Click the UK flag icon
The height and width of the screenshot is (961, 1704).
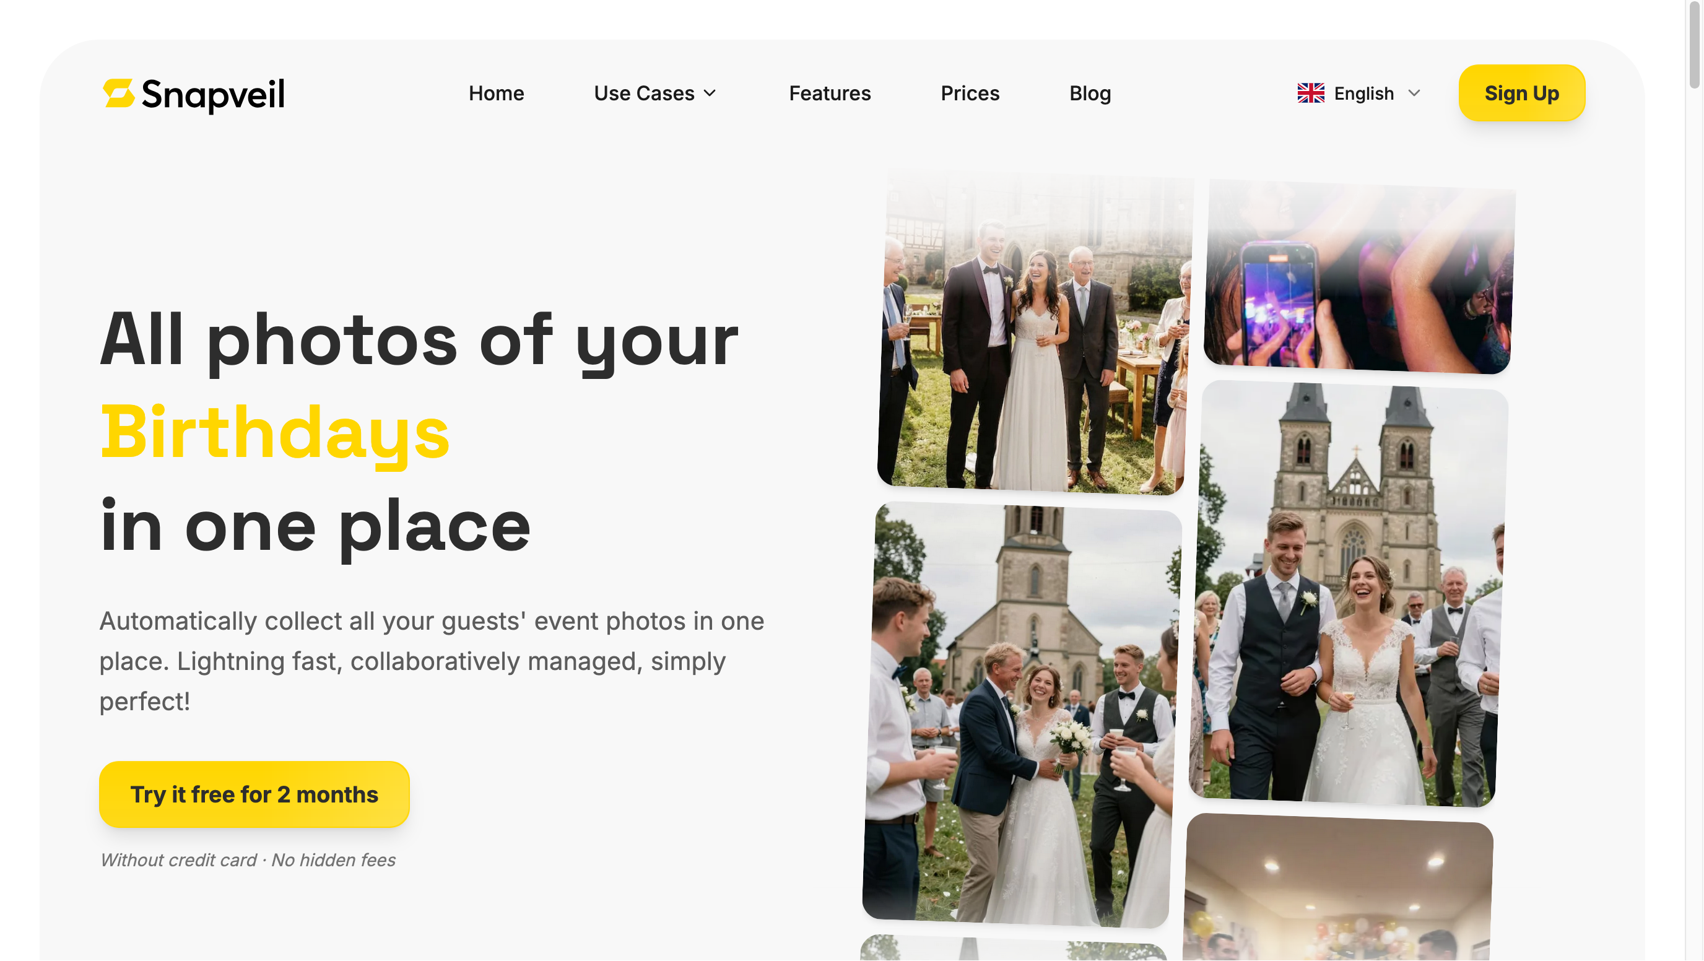click(1310, 93)
